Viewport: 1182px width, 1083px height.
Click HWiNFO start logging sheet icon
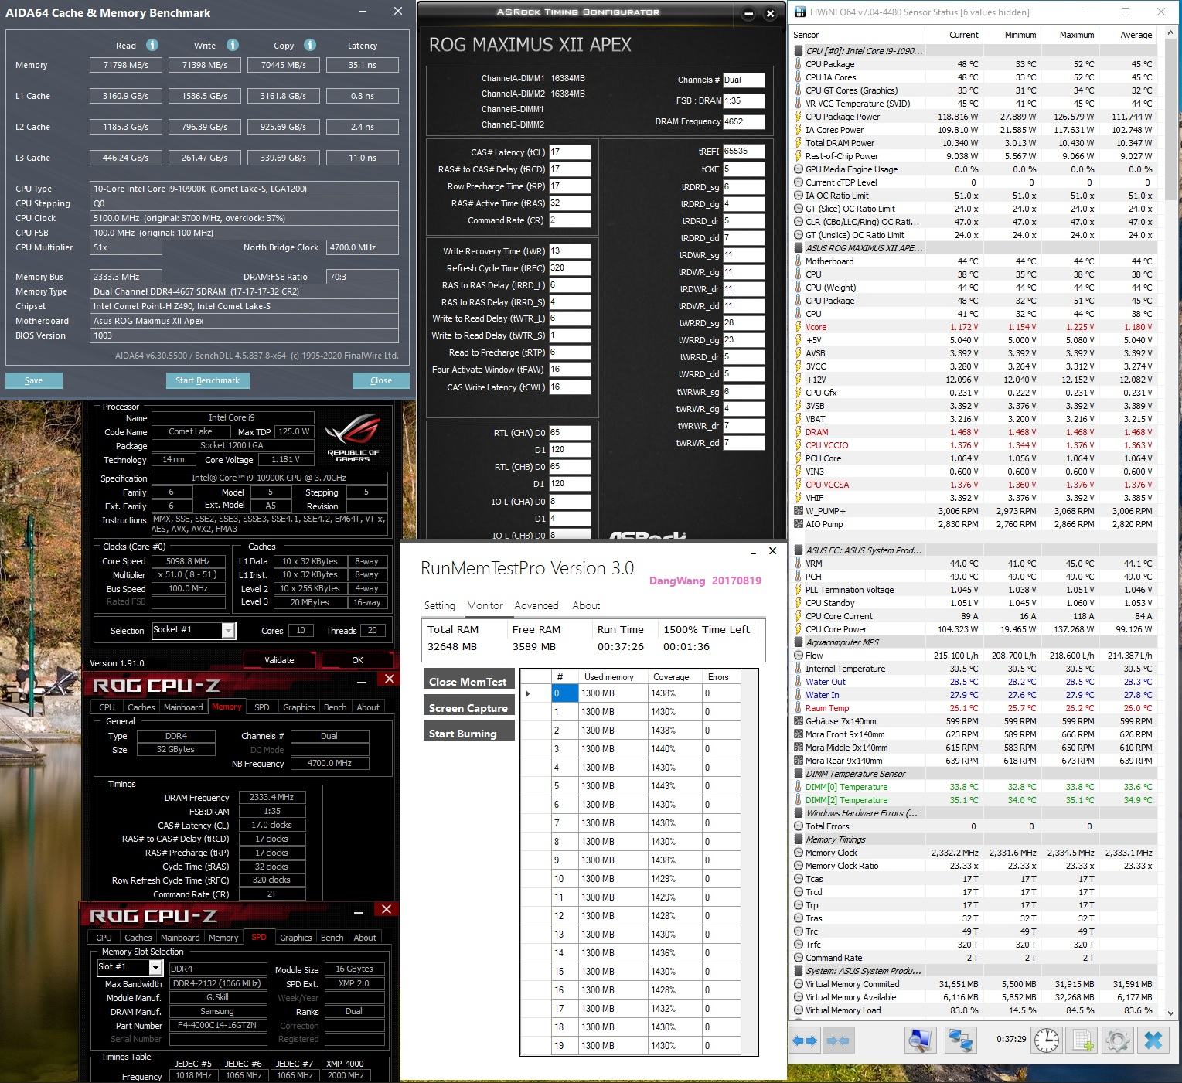click(x=1082, y=1040)
